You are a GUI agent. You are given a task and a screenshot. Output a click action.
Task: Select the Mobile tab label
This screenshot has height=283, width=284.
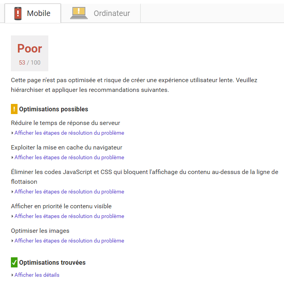pyautogui.click(x=39, y=13)
